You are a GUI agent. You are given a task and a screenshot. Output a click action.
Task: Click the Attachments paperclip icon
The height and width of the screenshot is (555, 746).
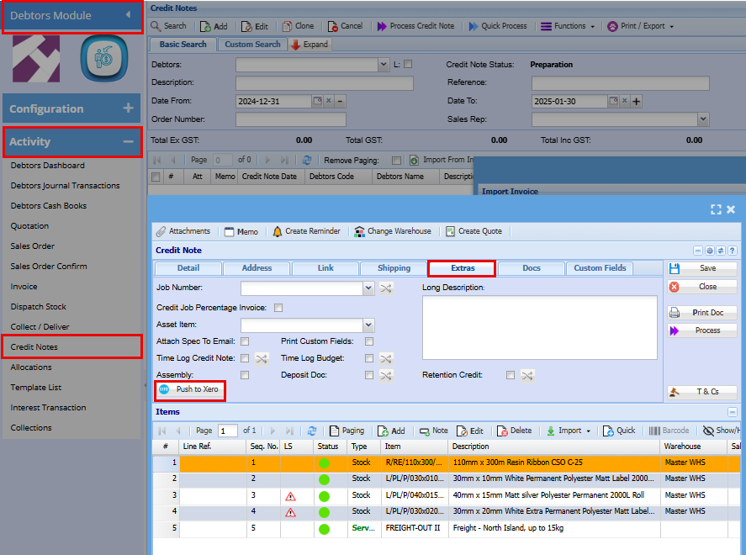click(x=161, y=231)
